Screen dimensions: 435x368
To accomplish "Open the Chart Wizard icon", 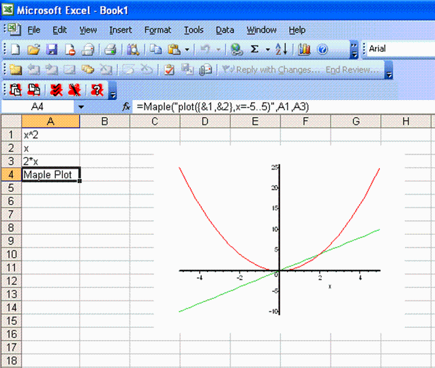I will click(304, 50).
